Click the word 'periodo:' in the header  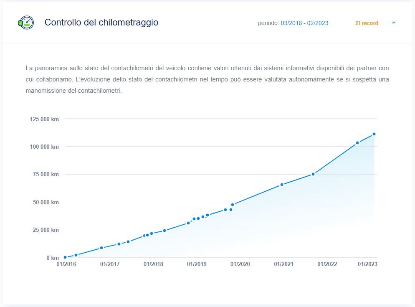[268, 23]
